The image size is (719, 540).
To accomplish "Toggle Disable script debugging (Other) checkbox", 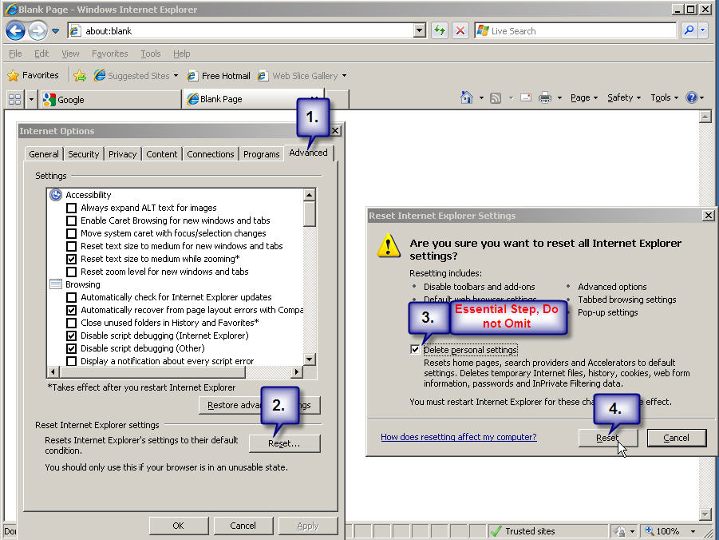I will (x=71, y=348).
